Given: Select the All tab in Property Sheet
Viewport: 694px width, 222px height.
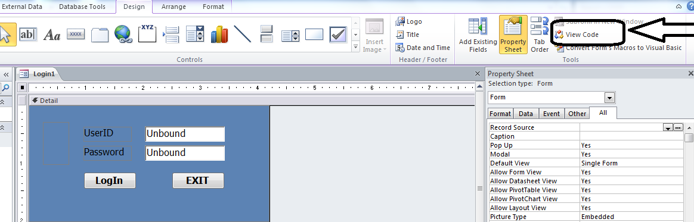Looking at the screenshot, I should (603, 112).
